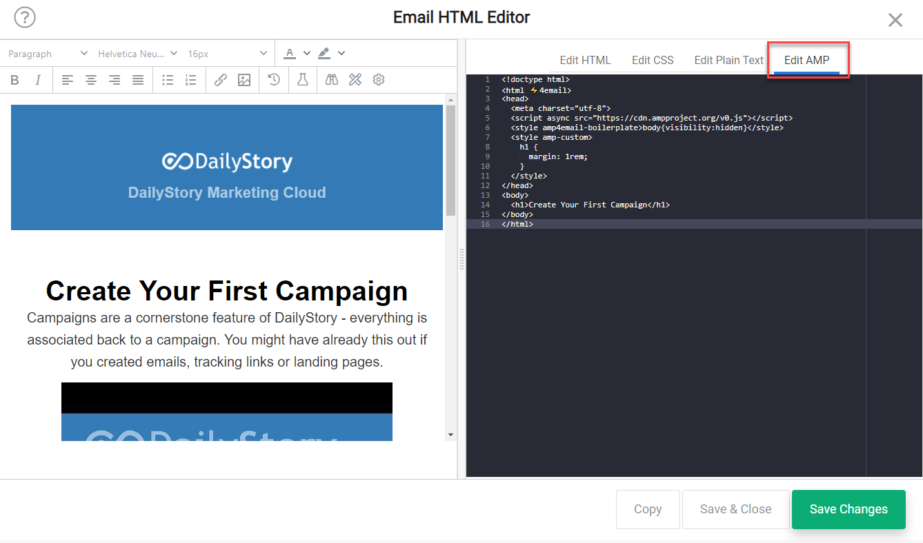Click the 'DailyStory Marketing Cloud' subtitle
This screenshot has height=543, width=923.
click(x=227, y=193)
